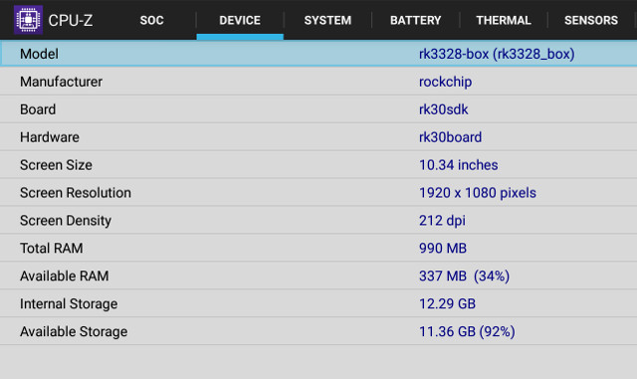Screen dimensions: 637x379
Task: Click the Board row label
Action: [38, 109]
